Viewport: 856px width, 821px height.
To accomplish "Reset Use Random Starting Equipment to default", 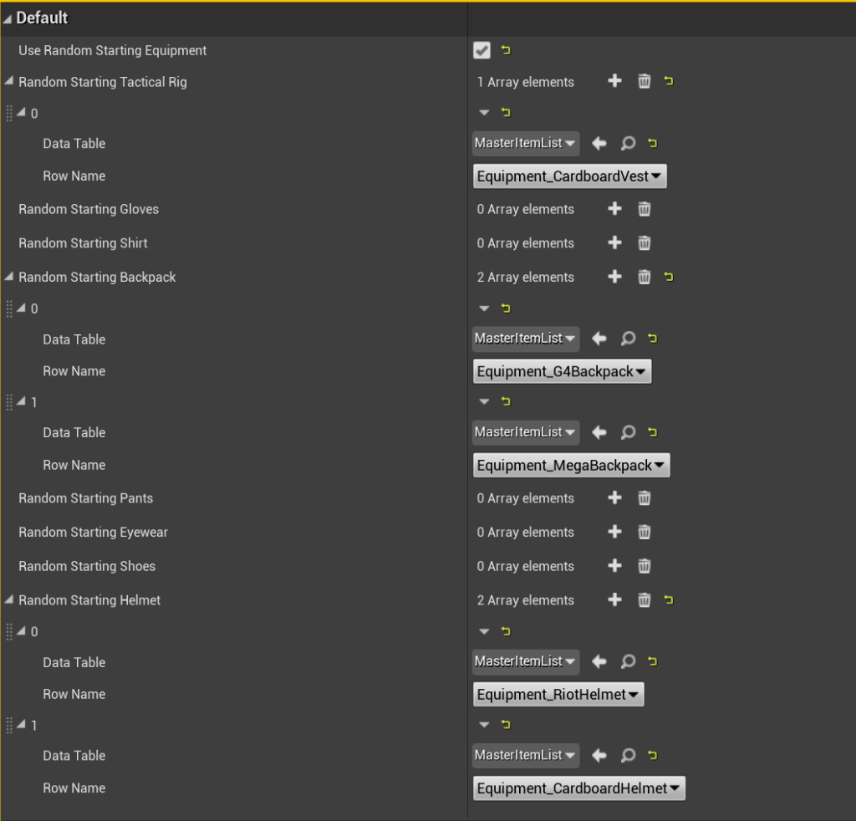I will point(506,51).
